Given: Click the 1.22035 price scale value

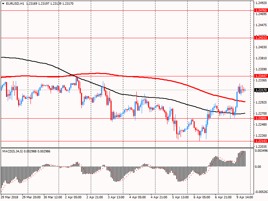Looking at the screenshot, I should (x=261, y=146).
